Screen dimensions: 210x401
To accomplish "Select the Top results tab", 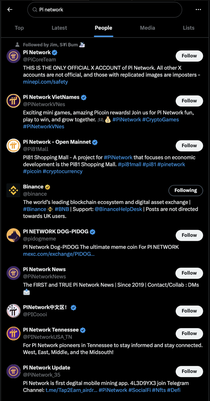I will click(x=19, y=28).
